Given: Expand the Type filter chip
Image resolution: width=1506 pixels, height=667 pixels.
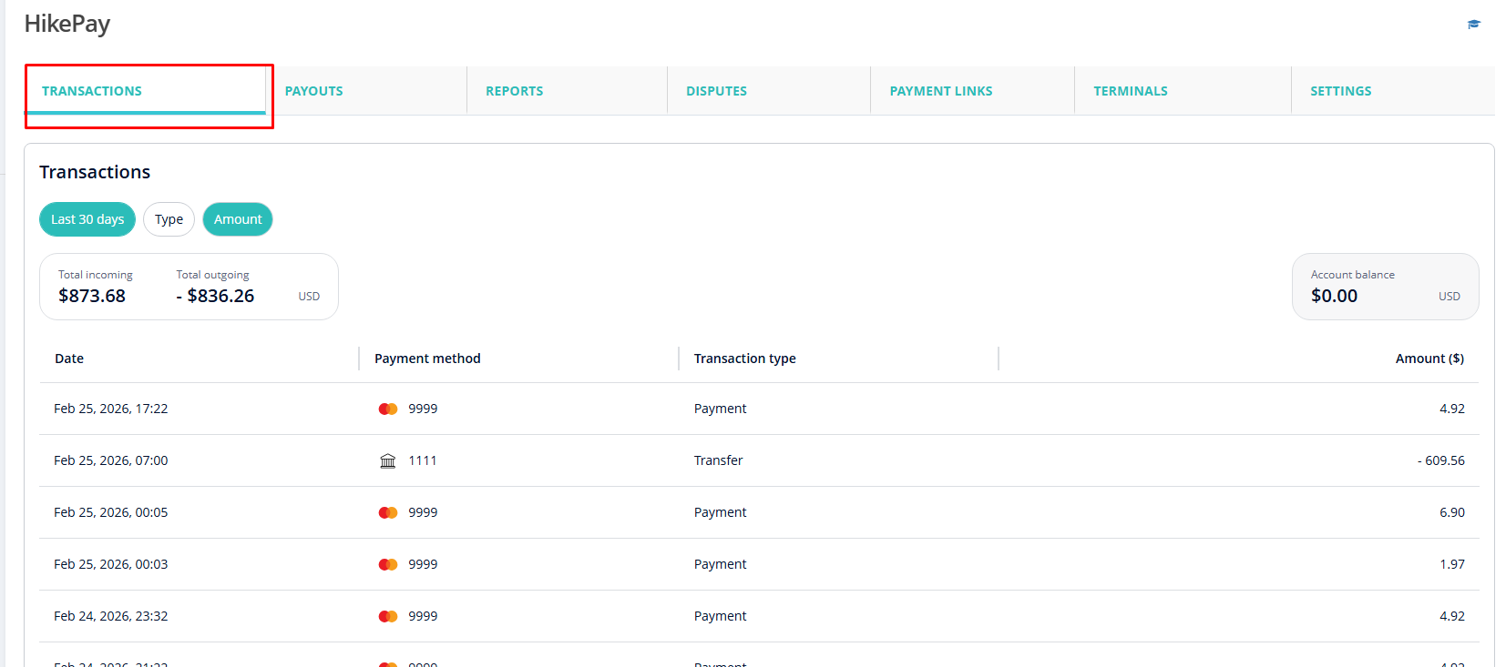Looking at the screenshot, I should pos(169,219).
